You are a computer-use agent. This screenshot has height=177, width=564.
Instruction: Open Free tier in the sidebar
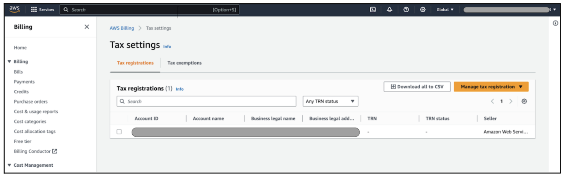[22, 141]
